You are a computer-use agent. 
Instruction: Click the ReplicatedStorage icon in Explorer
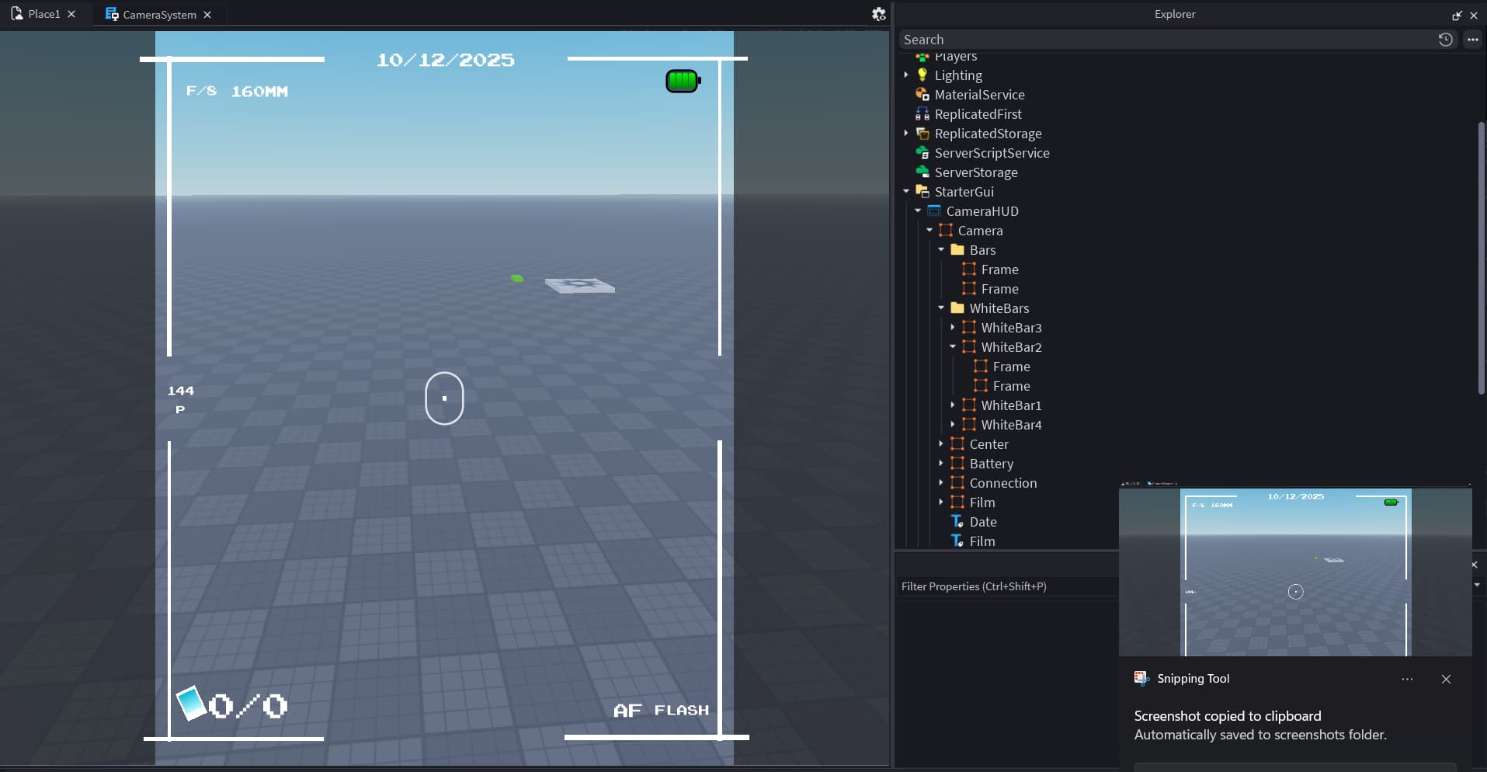click(x=922, y=133)
